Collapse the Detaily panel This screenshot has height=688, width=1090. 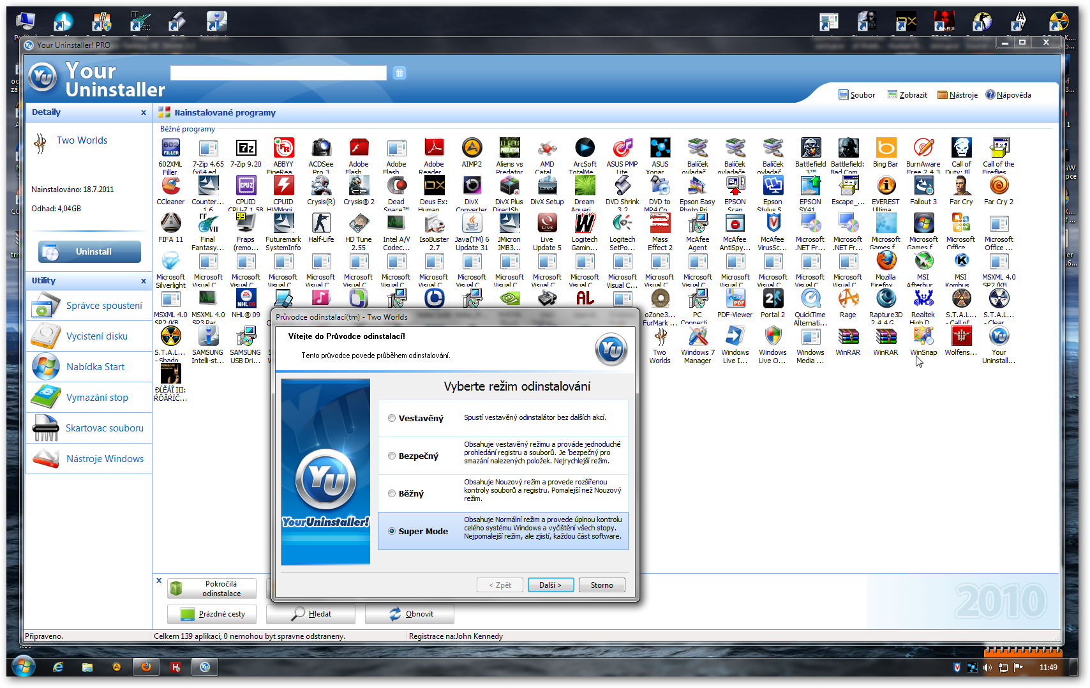(x=144, y=113)
